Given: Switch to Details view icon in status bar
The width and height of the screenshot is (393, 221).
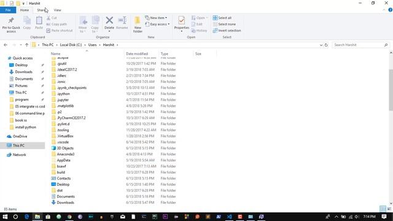Looking at the screenshot, I should (383, 209).
